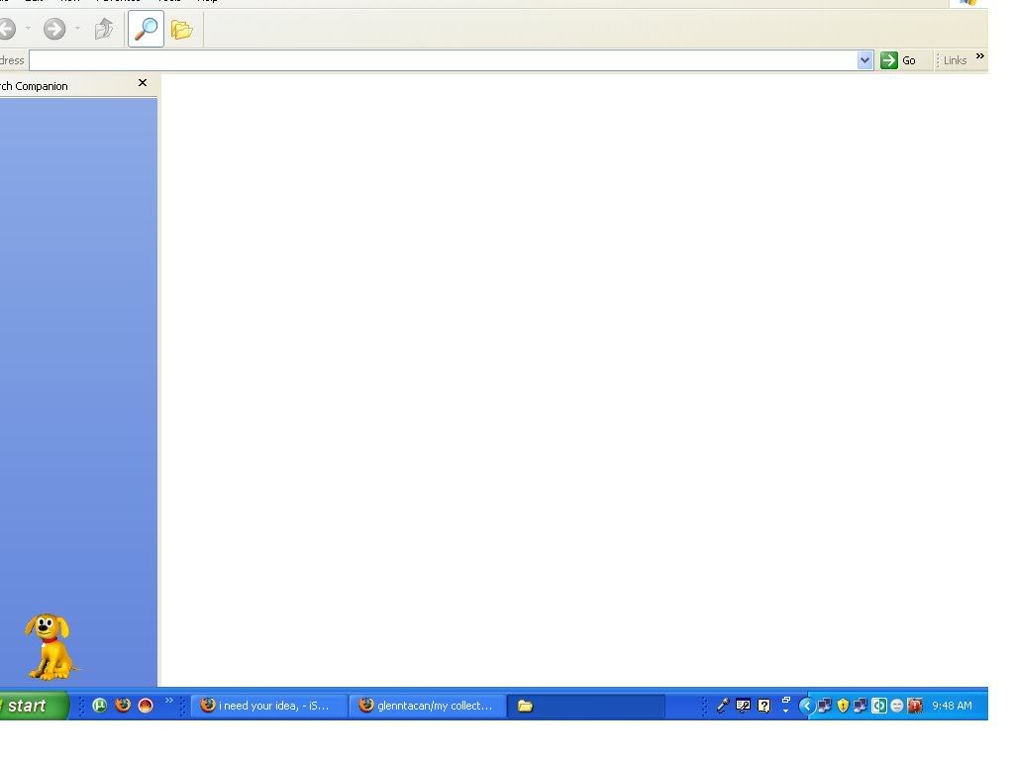Expand hidden Quick Launch items chevron
Viewport: 1014px width, 760px height.
tap(169, 700)
